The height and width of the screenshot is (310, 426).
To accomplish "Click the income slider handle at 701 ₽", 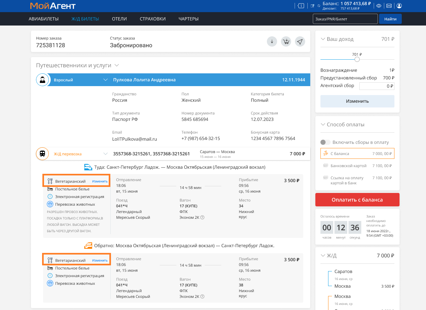I will (x=357, y=60).
